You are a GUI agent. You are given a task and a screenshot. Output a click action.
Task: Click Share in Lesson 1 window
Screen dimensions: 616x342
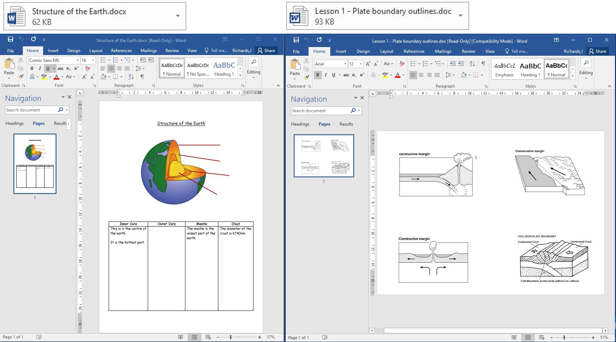pyautogui.click(x=598, y=51)
